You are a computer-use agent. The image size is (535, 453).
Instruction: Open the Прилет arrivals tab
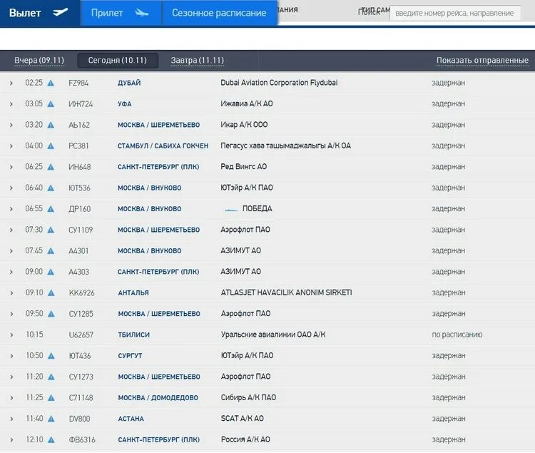pos(121,13)
